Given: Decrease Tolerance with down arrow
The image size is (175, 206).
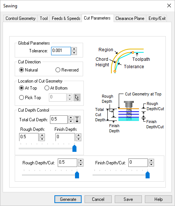Looking at the screenshot, I should [74, 53].
